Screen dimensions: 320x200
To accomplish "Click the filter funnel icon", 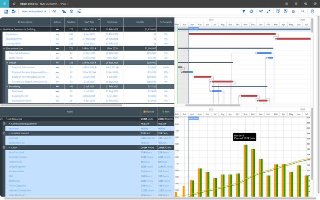I will coord(244,11).
